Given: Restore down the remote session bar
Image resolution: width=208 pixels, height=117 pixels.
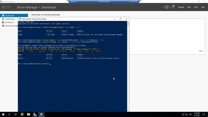Looking at the screenshot, I should coord(133,1).
